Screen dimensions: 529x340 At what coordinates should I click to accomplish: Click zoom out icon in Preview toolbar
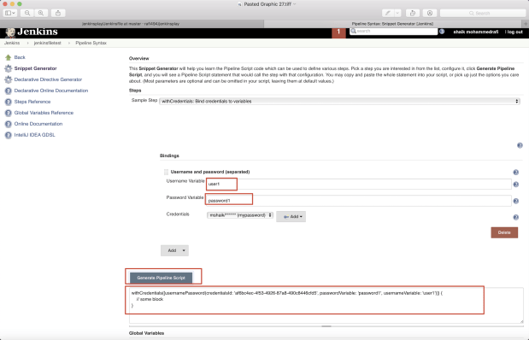pyautogui.click(x=27, y=13)
